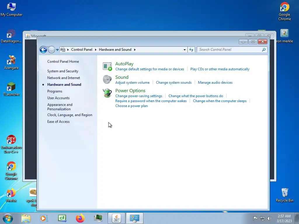Click the Show desktop strip after the clock
Screen dimensions: 299x224
pyautogui.click(x=297, y=218)
